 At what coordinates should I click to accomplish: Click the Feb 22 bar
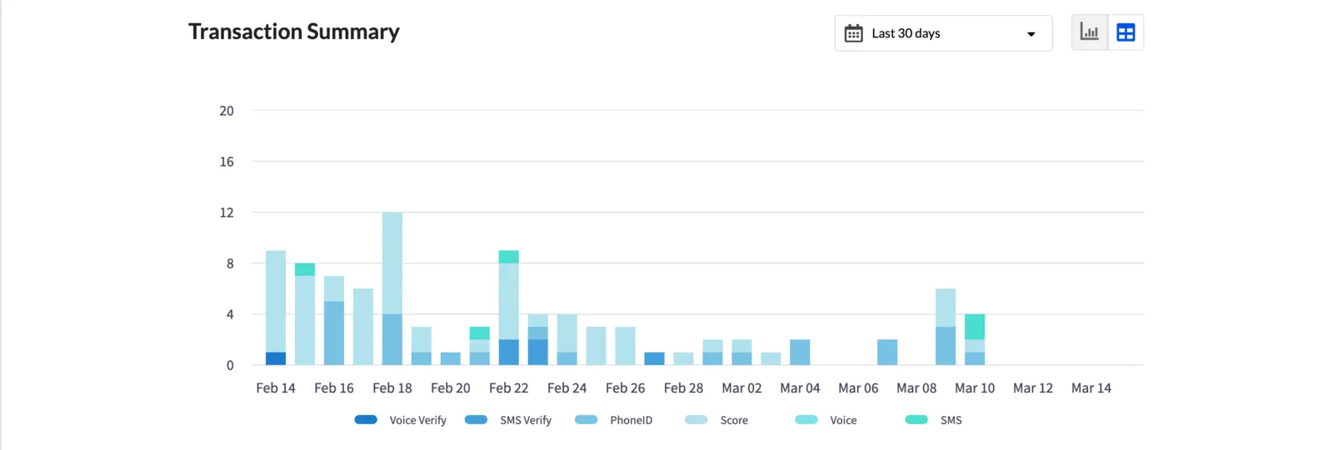tap(509, 308)
